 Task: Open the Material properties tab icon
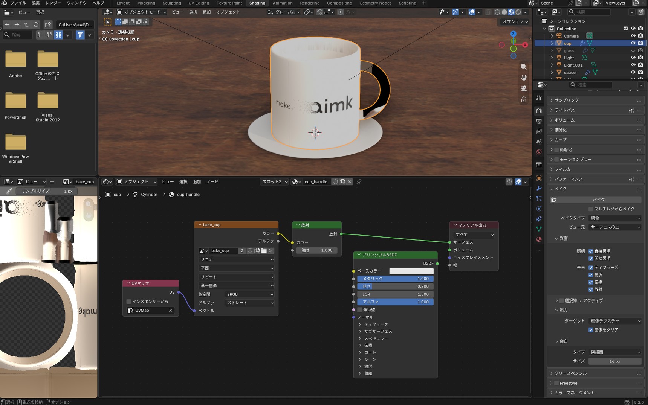pos(539,239)
